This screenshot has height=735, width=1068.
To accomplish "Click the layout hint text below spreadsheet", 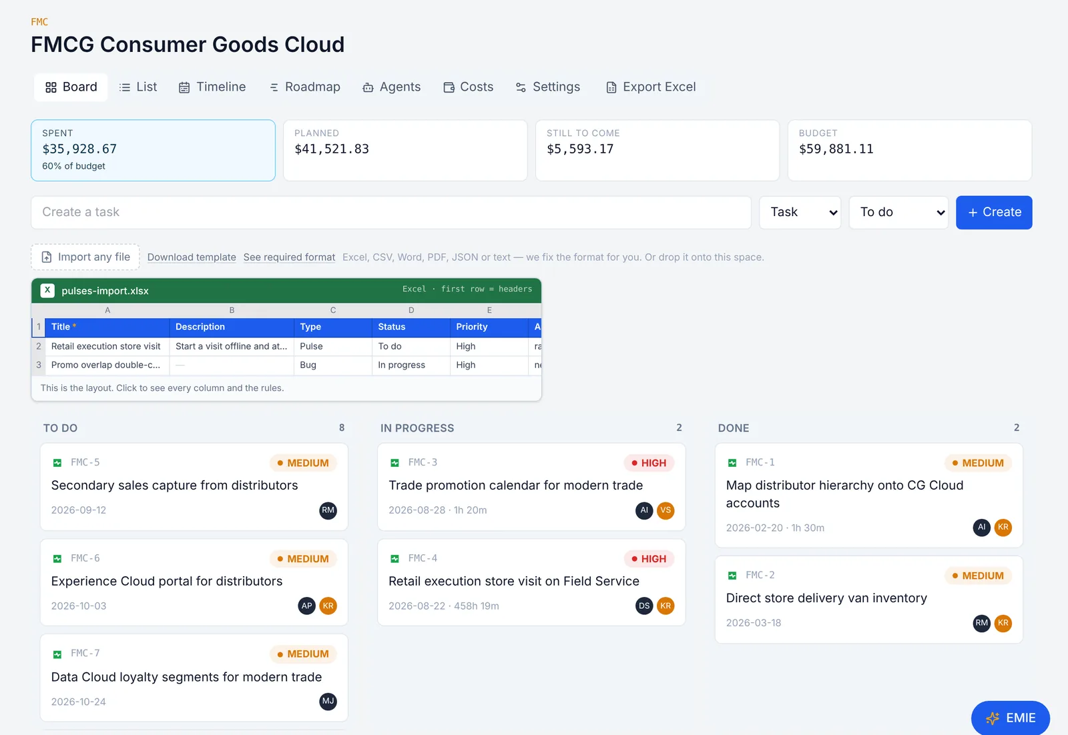I will pyautogui.click(x=162, y=388).
